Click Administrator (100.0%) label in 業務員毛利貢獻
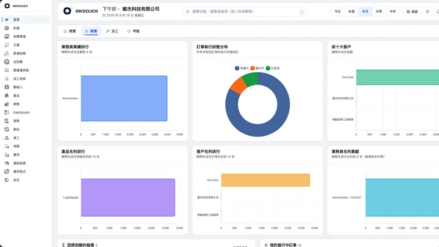This screenshot has height=247, width=439. 347,198
